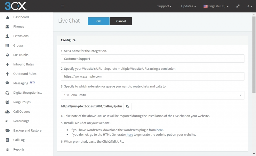This screenshot has height=156, width=256.
Task: Open Call Queues in the sidebar
Action: [x=22, y=111]
